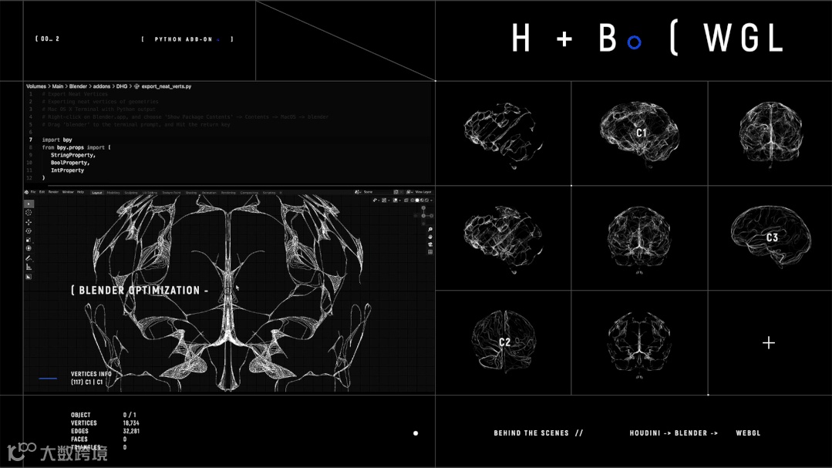
Task: Click the DHG breadcrumb segment
Action: click(x=122, y=86)
